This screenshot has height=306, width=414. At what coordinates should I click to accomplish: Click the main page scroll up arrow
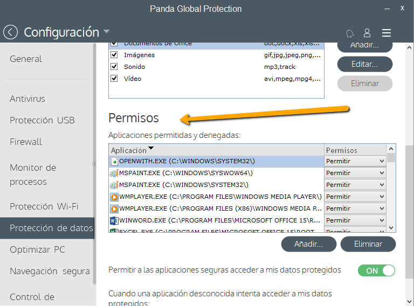pos(409,47)
